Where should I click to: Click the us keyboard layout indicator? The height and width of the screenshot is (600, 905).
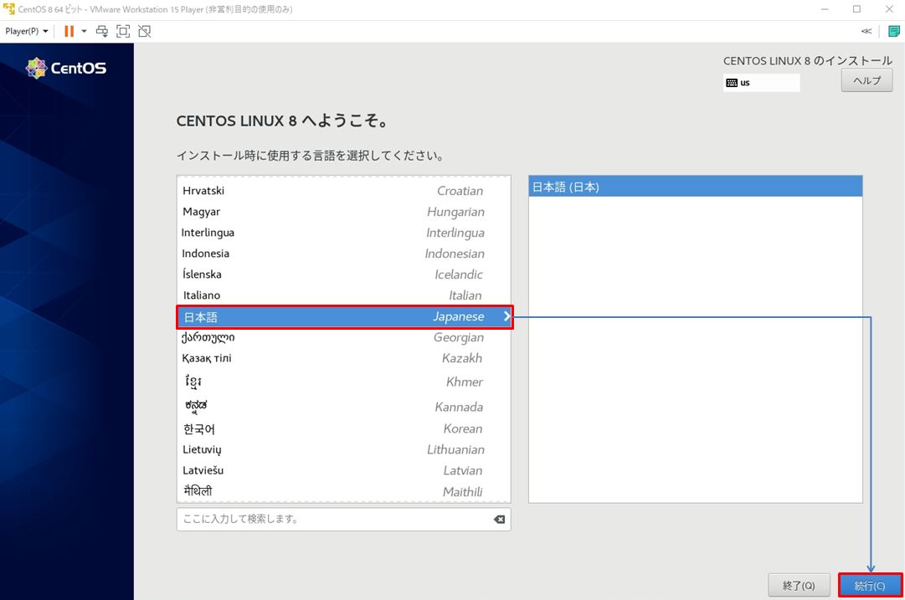[761, 83]
